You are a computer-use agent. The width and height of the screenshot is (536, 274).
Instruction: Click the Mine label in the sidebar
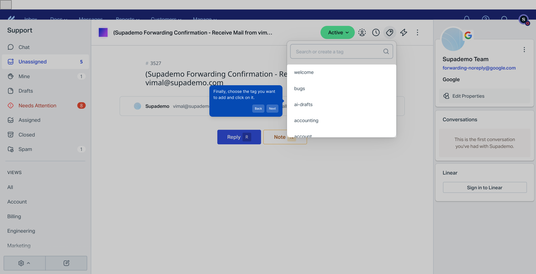(x=24, y=76)
